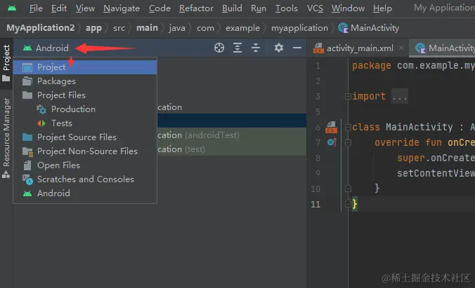Open the Tools menu
Viewport: 475px width, 288px height.
click(286, 8)
